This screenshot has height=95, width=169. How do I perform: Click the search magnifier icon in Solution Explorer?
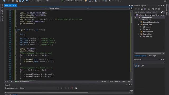pos(162,12)
